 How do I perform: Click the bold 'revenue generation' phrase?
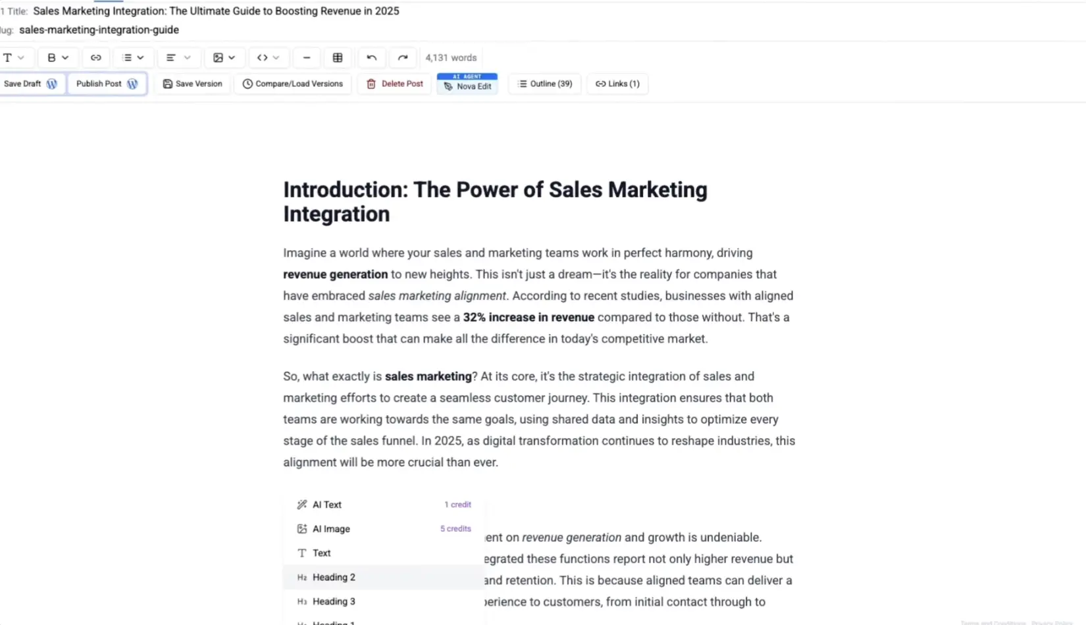[336, 274]
